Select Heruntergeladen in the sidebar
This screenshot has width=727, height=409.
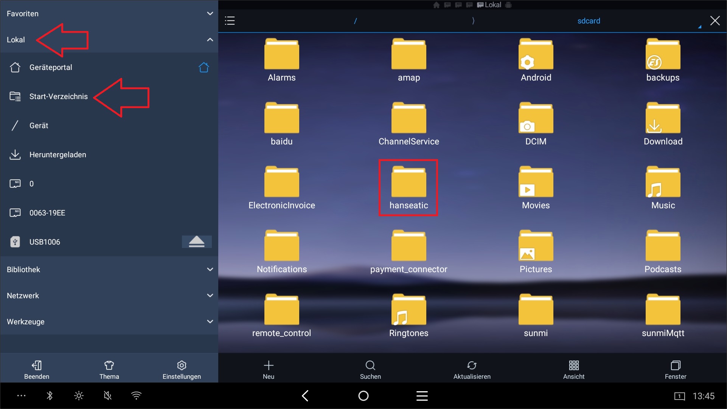[109, 155]
